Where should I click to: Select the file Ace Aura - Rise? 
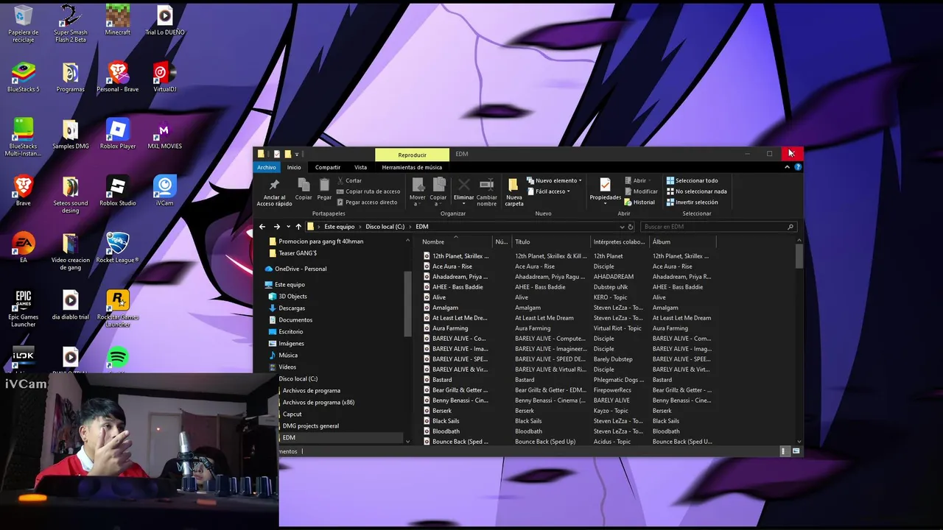pyautogui.click(x=452, y=266)
